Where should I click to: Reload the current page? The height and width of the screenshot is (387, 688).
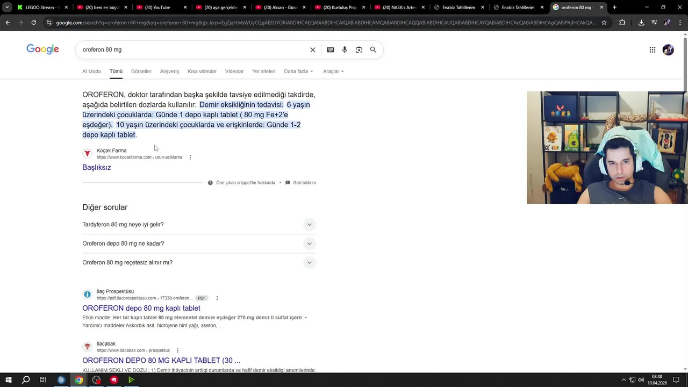(33, 23)
